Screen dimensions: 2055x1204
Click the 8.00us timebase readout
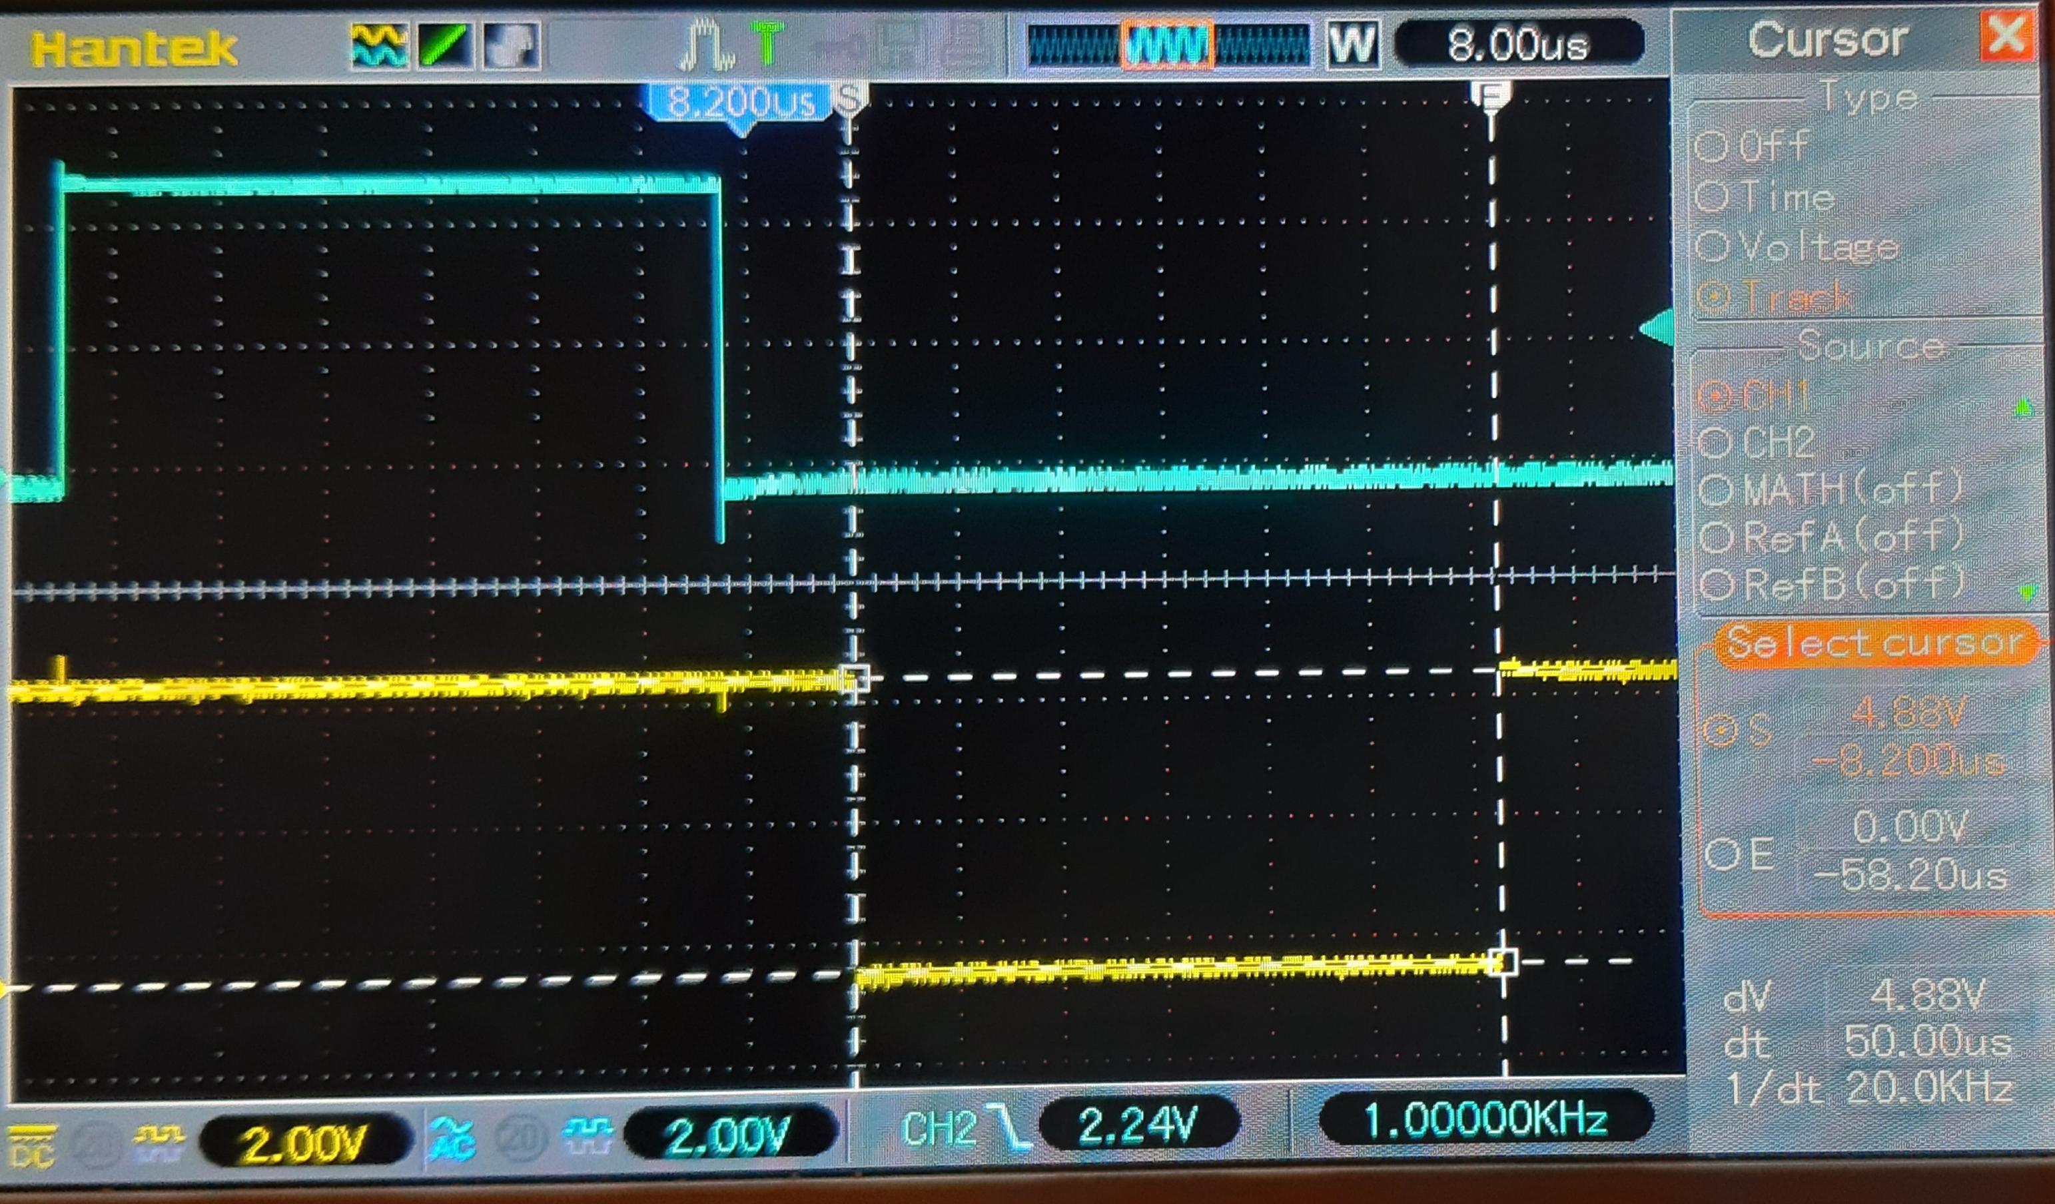(1517, 44)
